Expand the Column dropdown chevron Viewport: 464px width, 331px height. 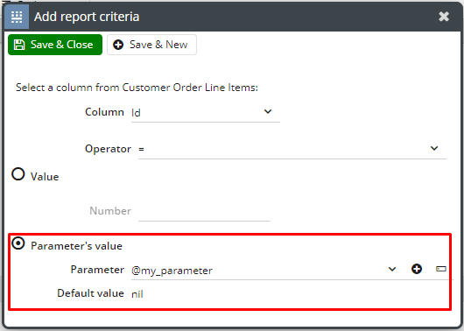coord(268,111)
